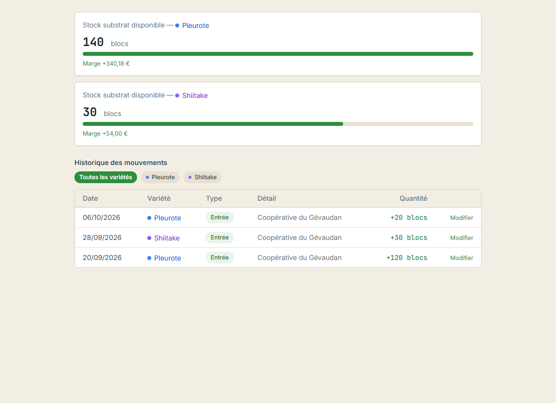Click the '+30 blocs' quantity
This screenshot has height=403, width=556.
pos(409,237)
